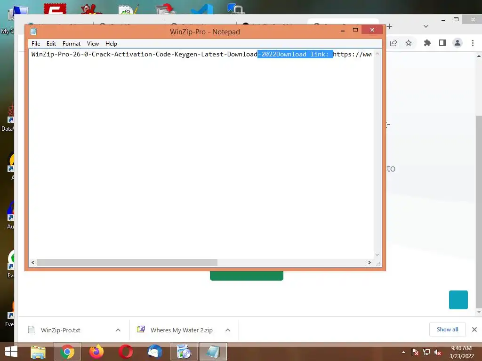Minimize the Notepad window
Image resolution: width=482 pixels, height=361 pixels.
(343, 30)
